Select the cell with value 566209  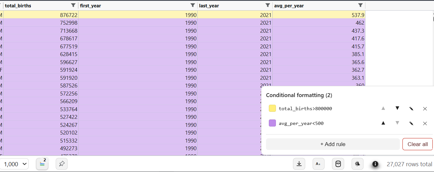tap(41, 101)
